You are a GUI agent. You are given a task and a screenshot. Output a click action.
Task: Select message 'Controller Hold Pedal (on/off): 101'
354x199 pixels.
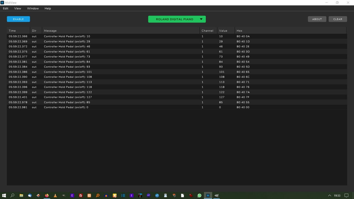(x=68, y=72)
